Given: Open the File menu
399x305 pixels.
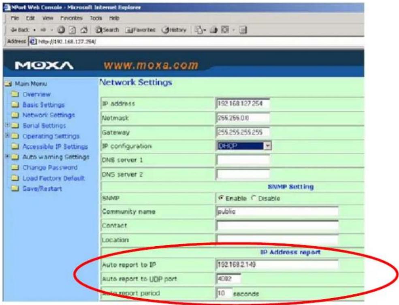Looking at the screenshot, I should pyautogui.click(x=15, y=18).
